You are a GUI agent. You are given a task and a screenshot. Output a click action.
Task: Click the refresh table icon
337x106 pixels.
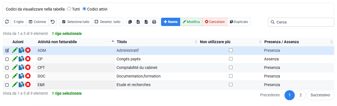coord(7,22)
